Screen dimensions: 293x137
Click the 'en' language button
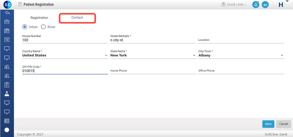coord(265,5)
